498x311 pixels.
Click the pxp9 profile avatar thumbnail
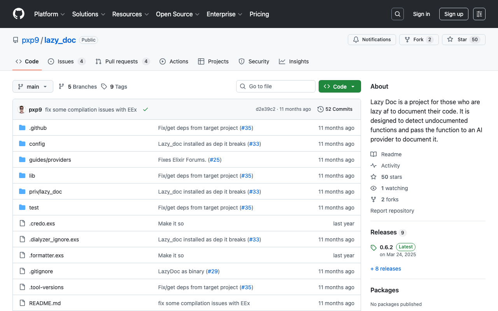(x=21, y=109)
